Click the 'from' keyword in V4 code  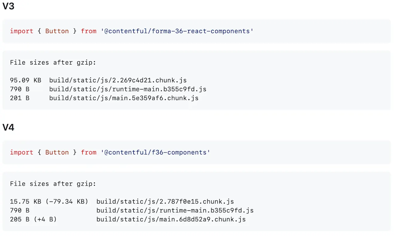(88, 153)
